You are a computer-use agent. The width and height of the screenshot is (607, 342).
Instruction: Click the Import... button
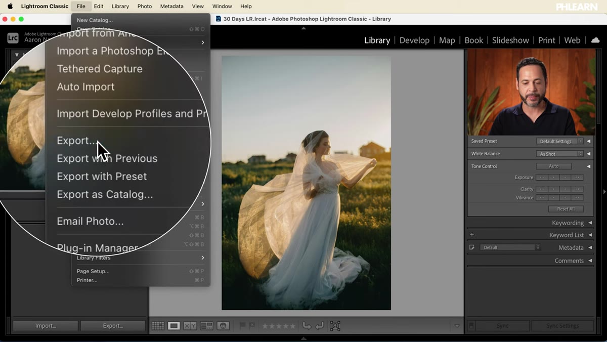46,326
